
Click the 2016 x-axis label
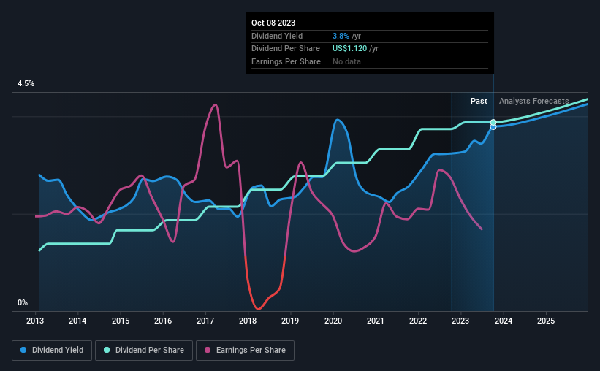pos(163,321)
